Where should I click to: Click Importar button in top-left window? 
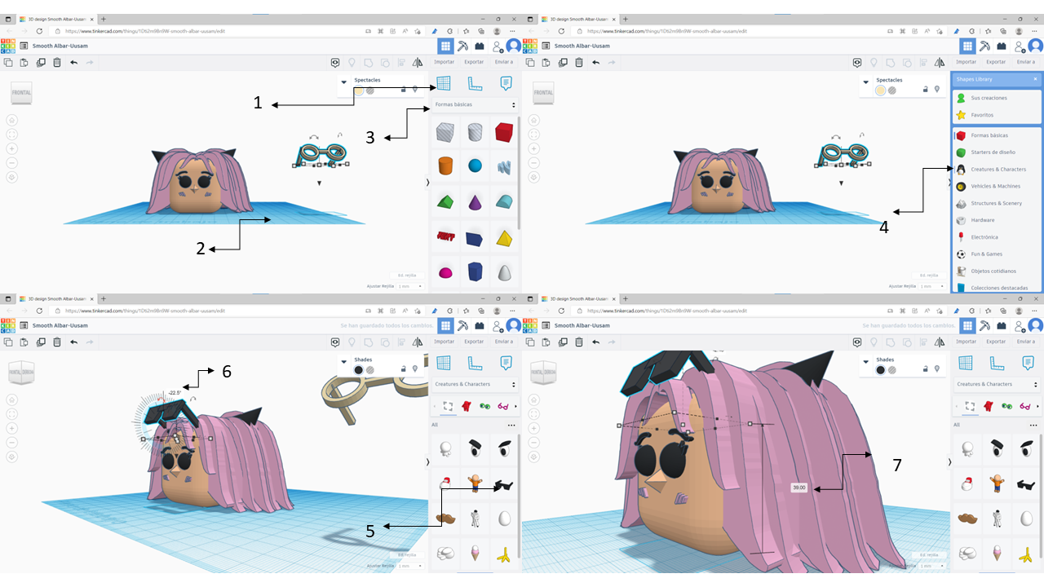[445, 62]
